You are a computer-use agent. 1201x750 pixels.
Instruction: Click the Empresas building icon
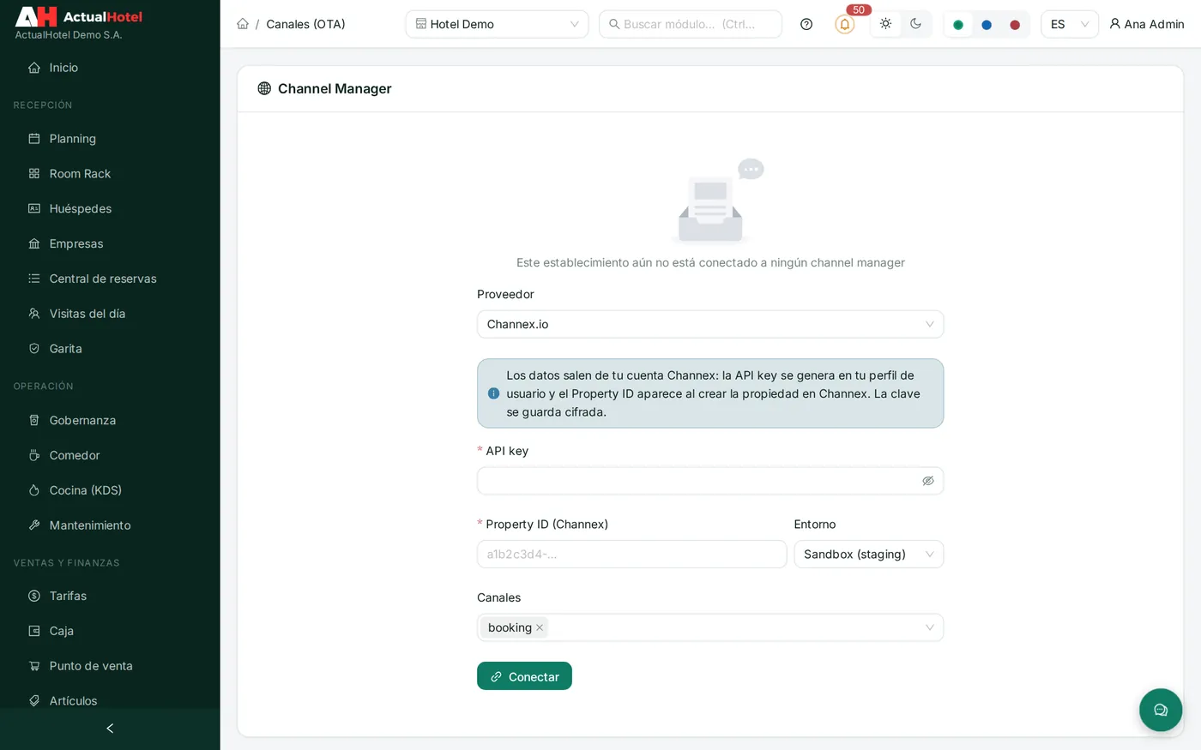pyautogui.click(x=34, y=244)
